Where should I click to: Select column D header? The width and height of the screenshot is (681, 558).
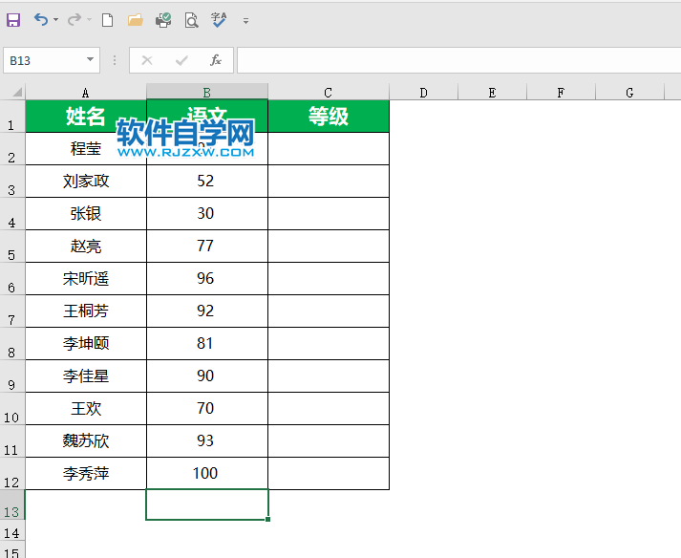[x=423, y=92]
